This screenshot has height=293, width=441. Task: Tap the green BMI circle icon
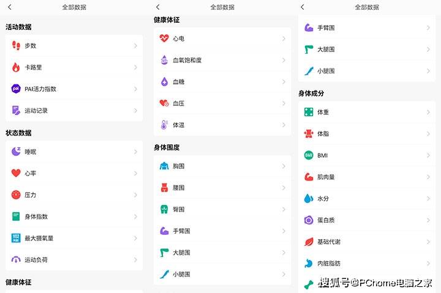click(x=309, y=155)
